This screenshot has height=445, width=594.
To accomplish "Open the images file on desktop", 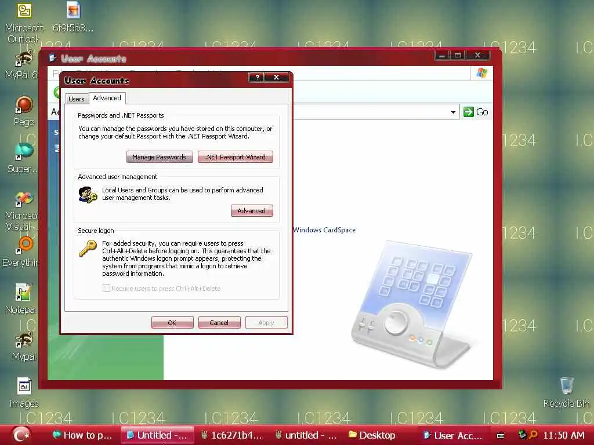I will (24, 393).
